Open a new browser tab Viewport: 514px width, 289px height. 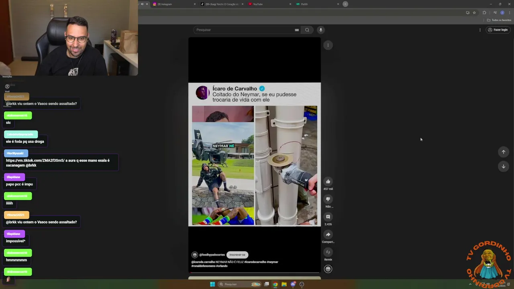pyautogui.click(x=345, y=4)
